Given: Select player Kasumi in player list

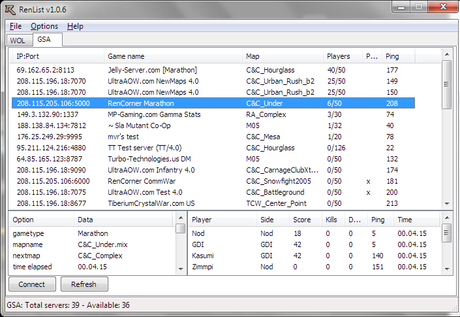Looking at the screenshot, I should (204, 256).
